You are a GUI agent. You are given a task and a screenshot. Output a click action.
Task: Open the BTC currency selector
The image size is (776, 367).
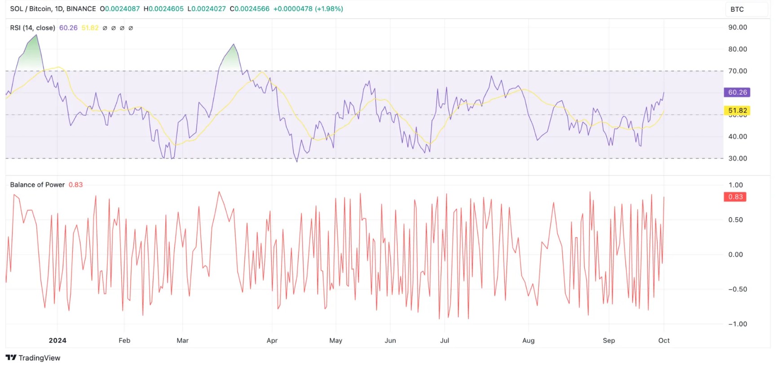pos(746,9)
